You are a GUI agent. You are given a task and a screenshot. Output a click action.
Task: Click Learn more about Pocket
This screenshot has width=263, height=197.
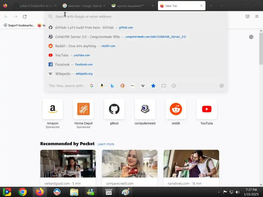(106, 144)
